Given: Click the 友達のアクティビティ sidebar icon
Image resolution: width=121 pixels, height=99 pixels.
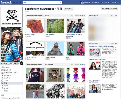Looking at the screenshot, I should (x=2, y=73).
